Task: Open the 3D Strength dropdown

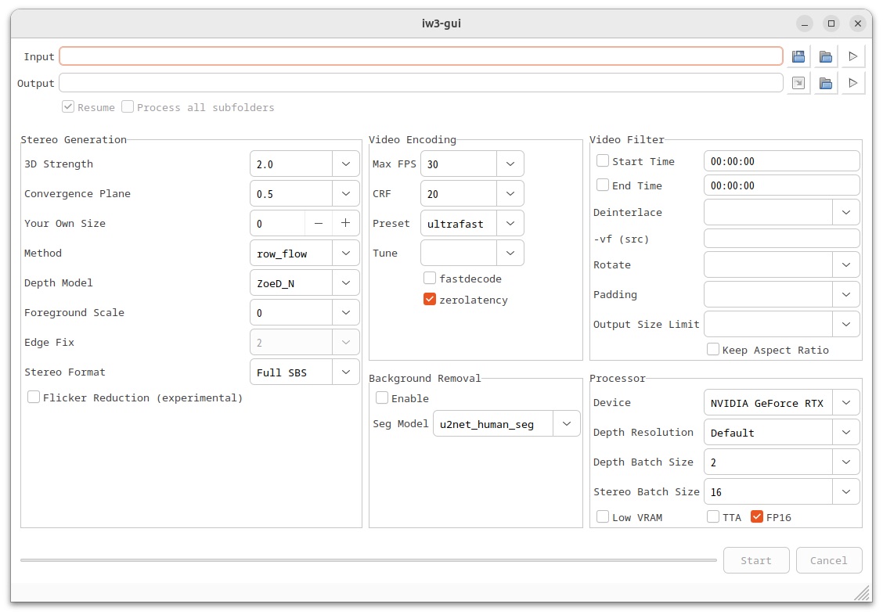Action: point(346,164)
